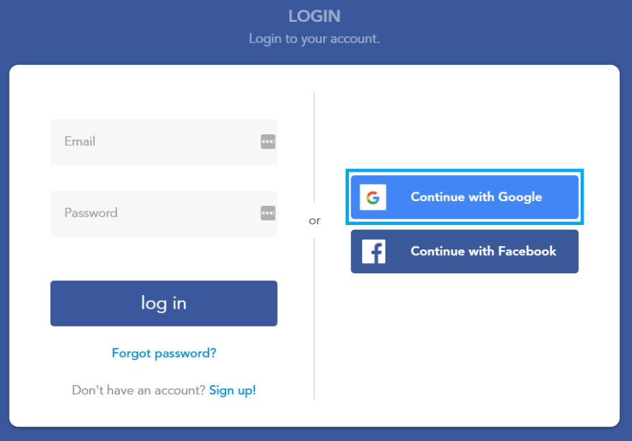Submit with the log in button
The height and width of the screenshot is (441, 632).
(x=164, y=303)
